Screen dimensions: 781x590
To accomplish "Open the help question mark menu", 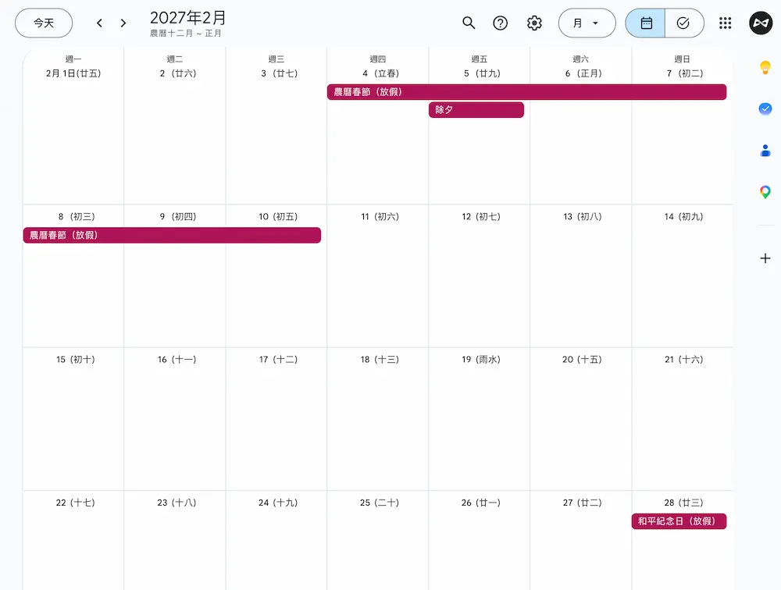I will coord(500,23).
